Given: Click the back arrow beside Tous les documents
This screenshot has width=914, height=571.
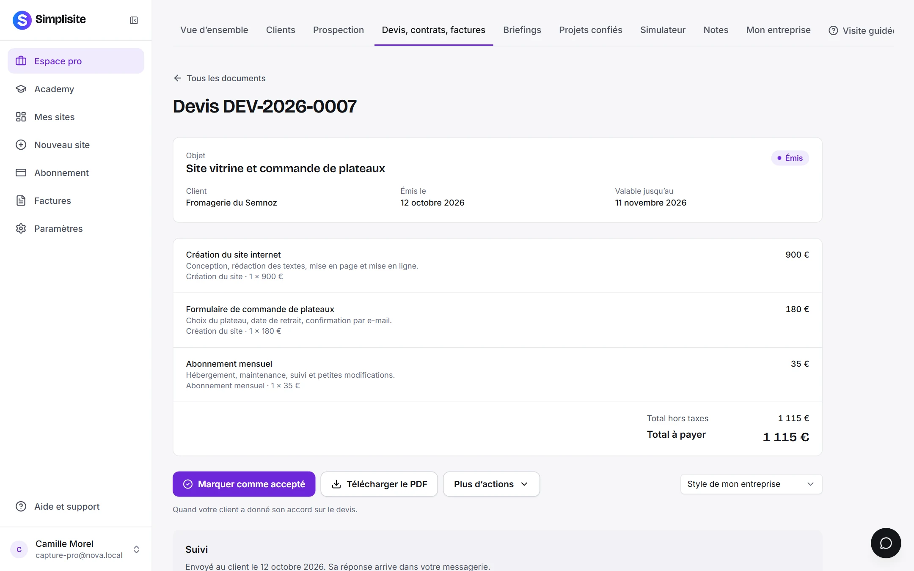Looking at the screenshot, I should click(x=178, y=78).
